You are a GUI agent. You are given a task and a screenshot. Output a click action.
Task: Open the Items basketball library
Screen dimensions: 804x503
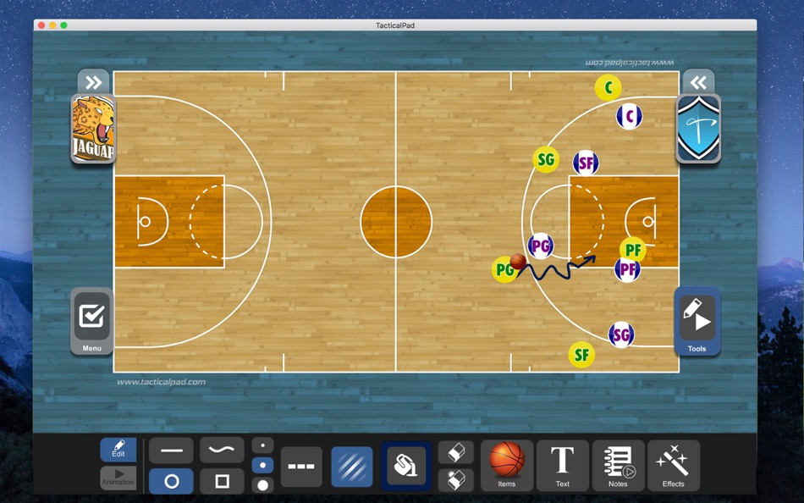pyautogui.click(x=507, y=465)
